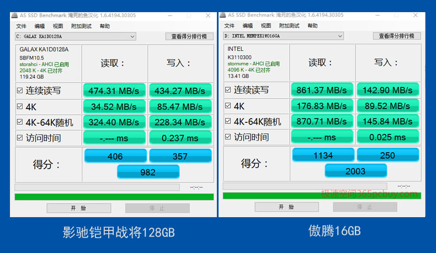Viewport: 436px width, 253px height.
Task: Click the 停止 button in the INTEL window
Action: (365, 207)
